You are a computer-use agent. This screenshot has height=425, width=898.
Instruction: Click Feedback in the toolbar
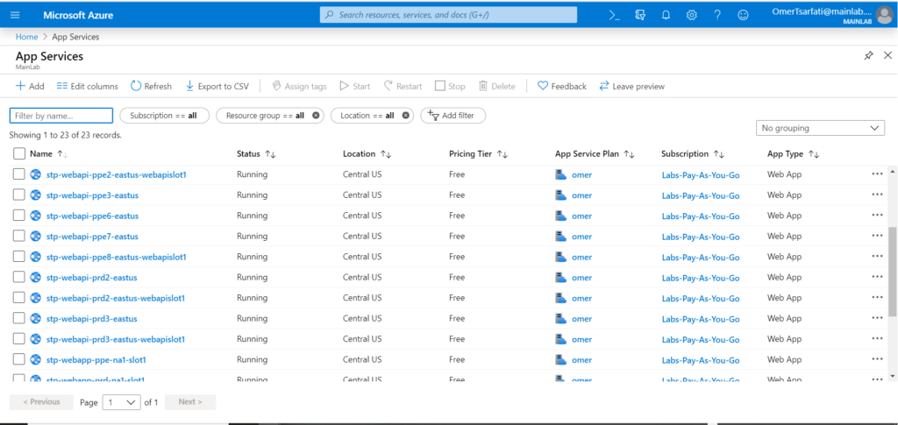click(562, 87)
